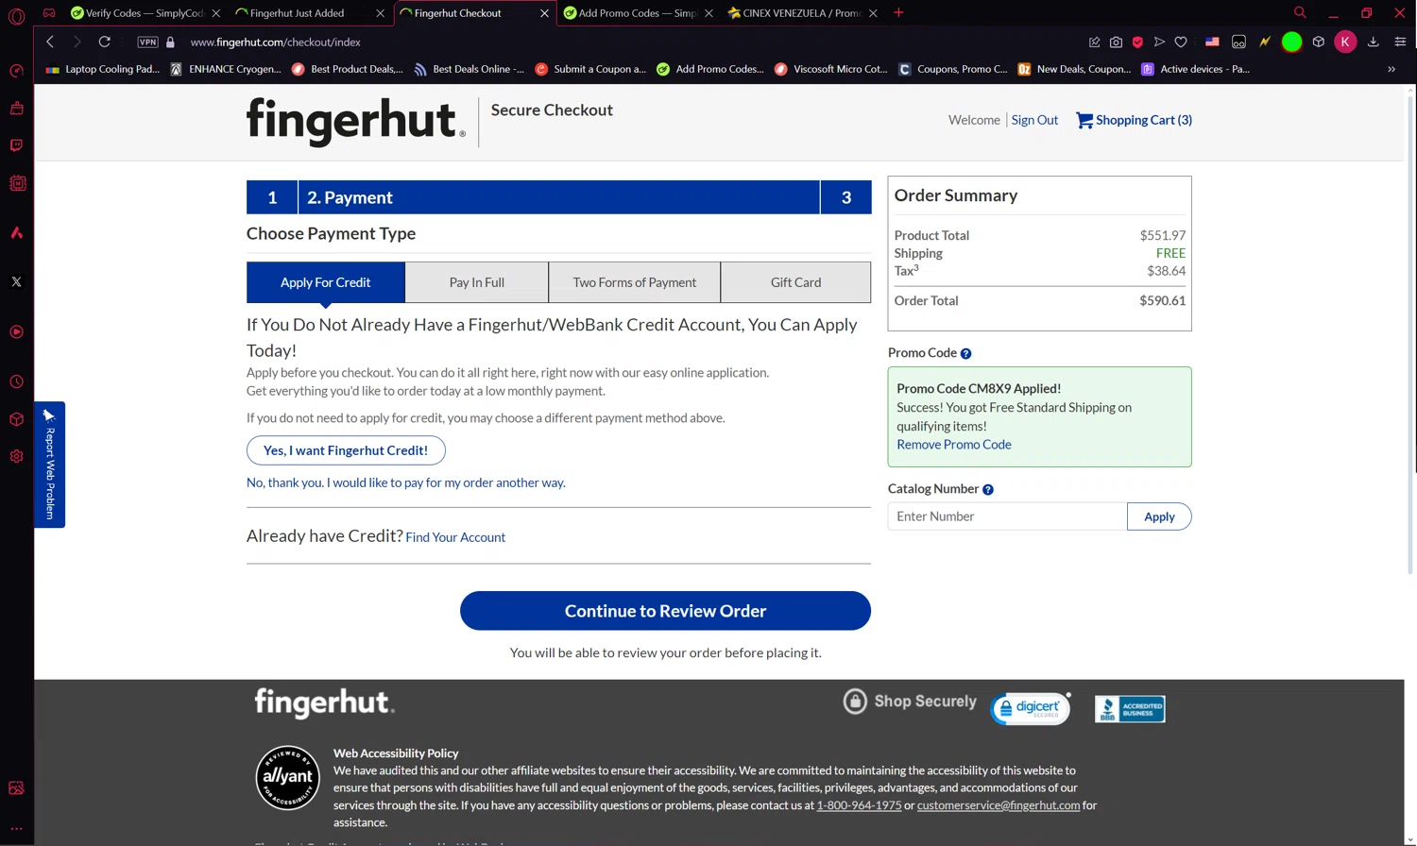Click the Catalog Number input field
The image size is (1417, 846).
[x=1007, y=516]
